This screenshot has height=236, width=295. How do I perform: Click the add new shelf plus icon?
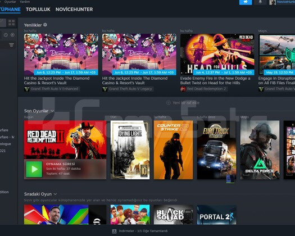[169, 103]
